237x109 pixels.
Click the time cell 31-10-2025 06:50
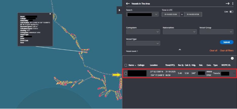pyautogui.click(x=170, y=73)
